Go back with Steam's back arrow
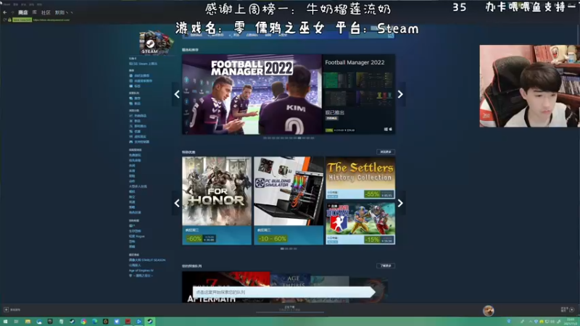This screenshot has width=580, height=326. point(5,12)
